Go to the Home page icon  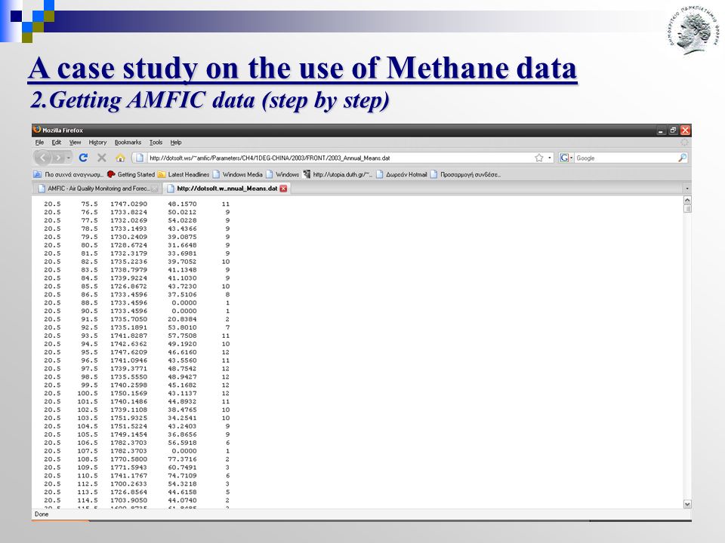pos(120,158)
